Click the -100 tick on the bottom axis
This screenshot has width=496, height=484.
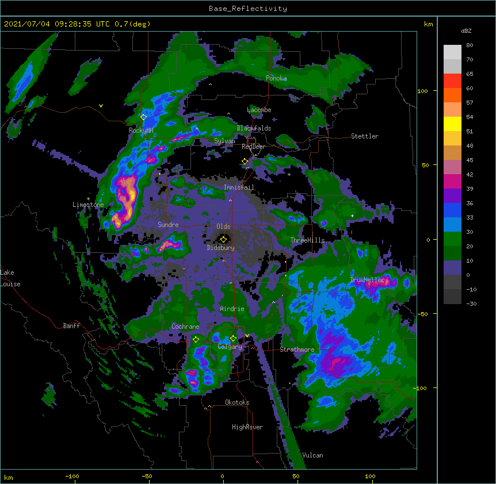coord(72,476)
